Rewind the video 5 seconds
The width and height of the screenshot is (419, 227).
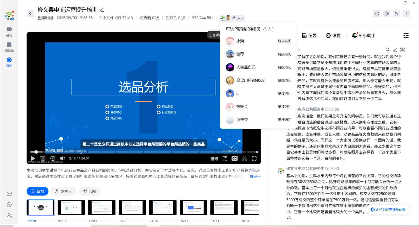43,158
